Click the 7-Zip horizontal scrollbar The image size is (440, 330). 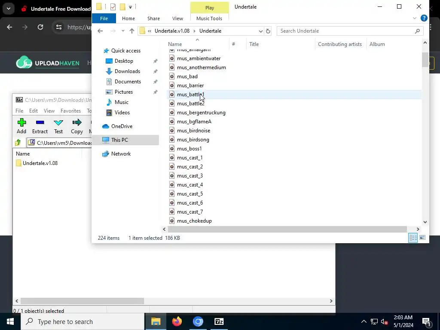(82, 301)
